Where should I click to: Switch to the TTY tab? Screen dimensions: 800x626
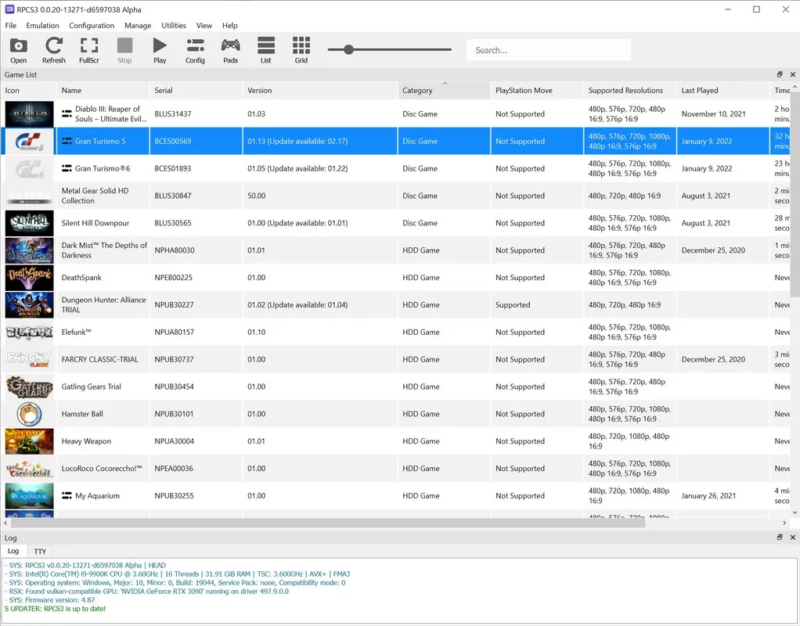(40, 552)
